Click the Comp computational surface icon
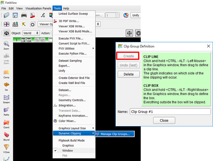213x161 pixels. click(x=6, y=74)
